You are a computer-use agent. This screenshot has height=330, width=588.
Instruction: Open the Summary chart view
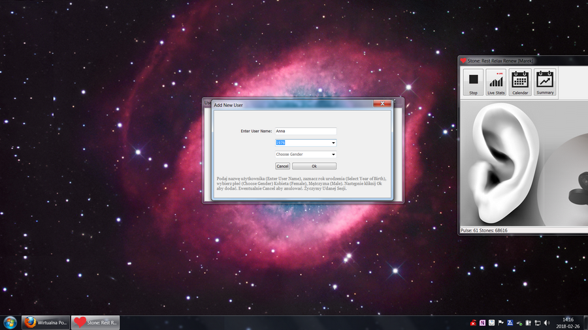pyautogui.click(x=545, y=82)
